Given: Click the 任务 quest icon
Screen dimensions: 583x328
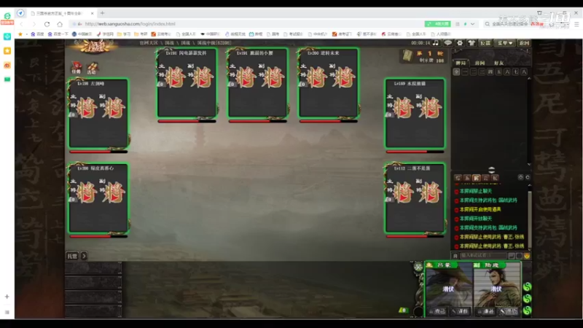Looking at the screenshot, I should click(x=77, y=68).
